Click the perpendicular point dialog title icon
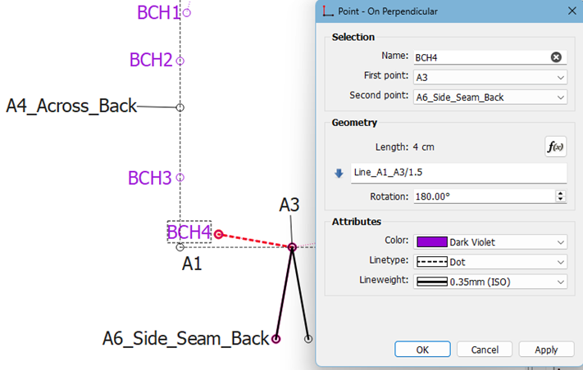 [x=329, y=11]
